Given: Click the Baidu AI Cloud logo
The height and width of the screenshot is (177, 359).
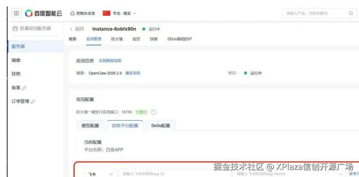Looking at the screenshot, I should (44, 13).
